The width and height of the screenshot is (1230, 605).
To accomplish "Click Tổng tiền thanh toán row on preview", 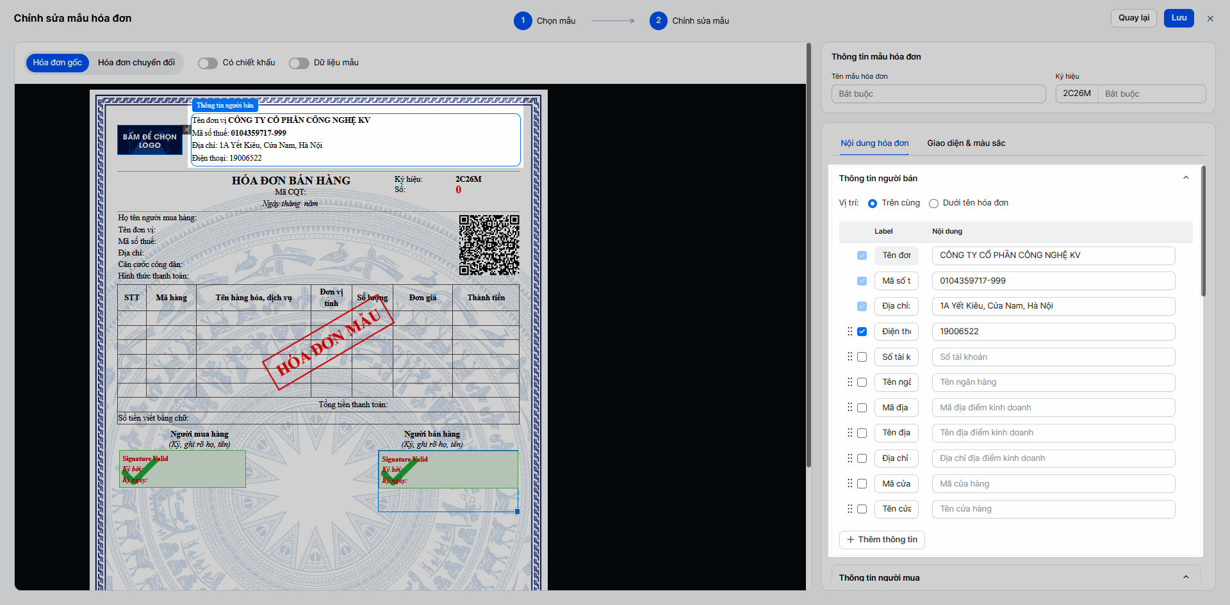I will (318, 405).
